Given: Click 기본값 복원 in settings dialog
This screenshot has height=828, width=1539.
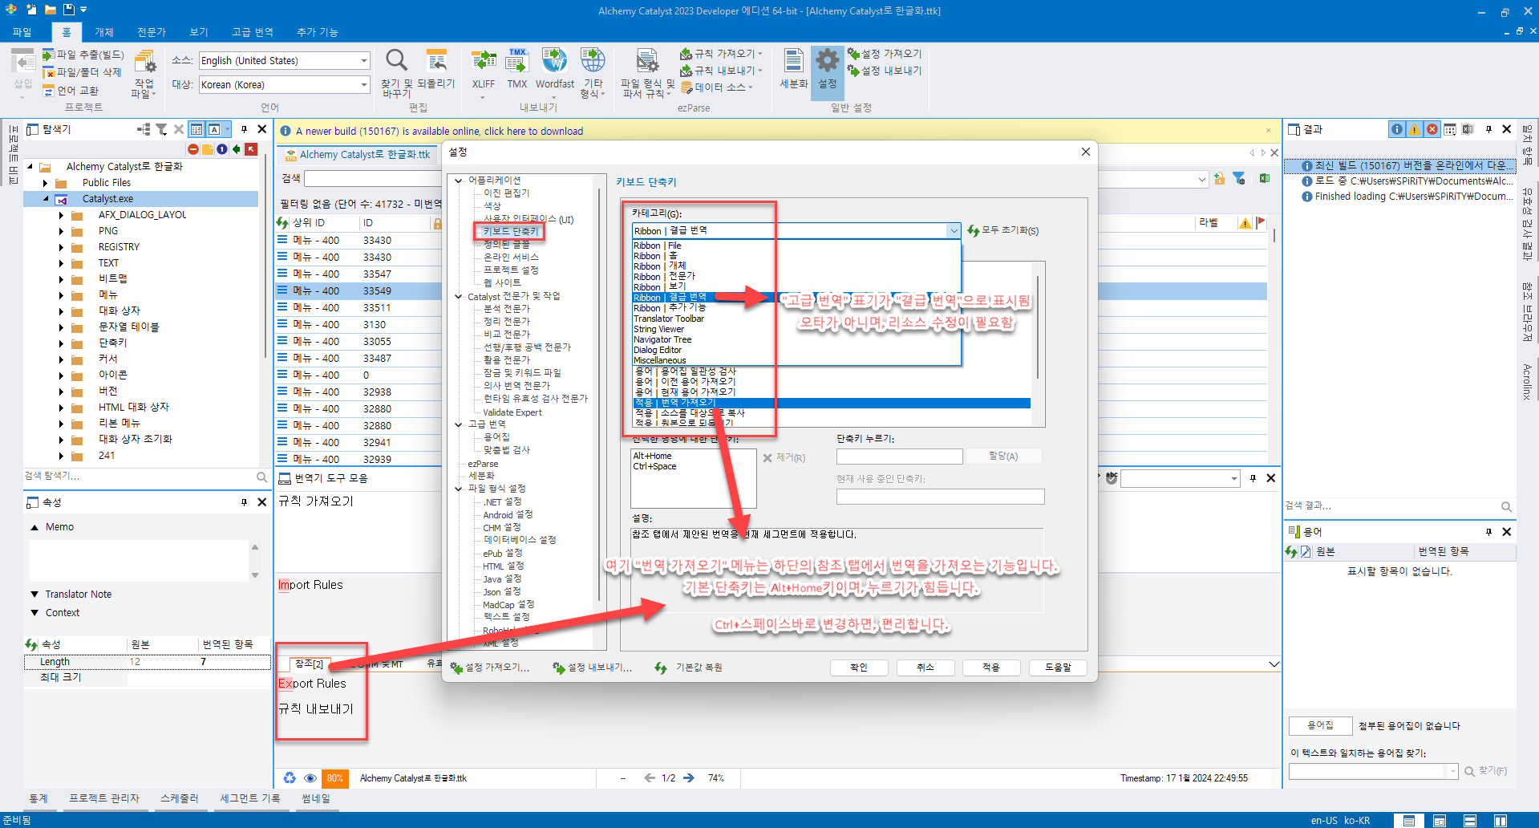Looking at the screenshot, I should [x=689, y=668].
